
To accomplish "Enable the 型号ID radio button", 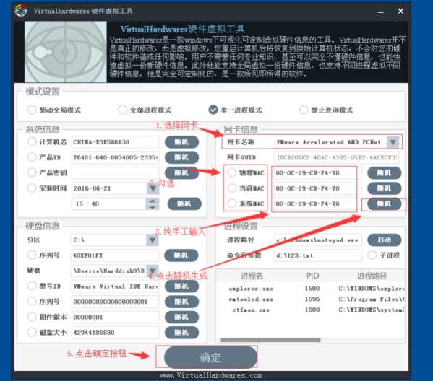I will (32, 286).
